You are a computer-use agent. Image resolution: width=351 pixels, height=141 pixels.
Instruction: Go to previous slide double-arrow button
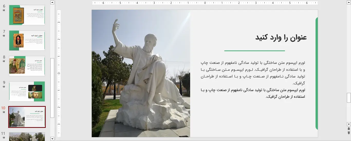click(349, 129)
